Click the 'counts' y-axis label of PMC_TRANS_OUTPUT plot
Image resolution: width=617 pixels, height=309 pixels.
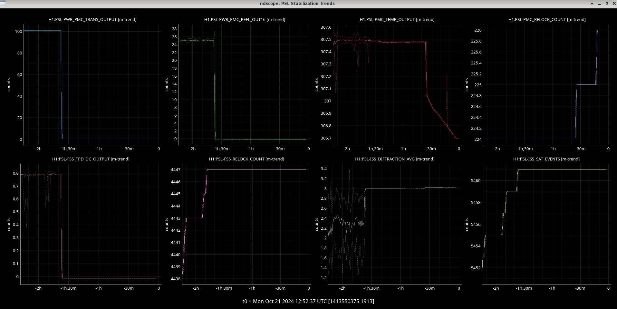click(x=9, y=85)
